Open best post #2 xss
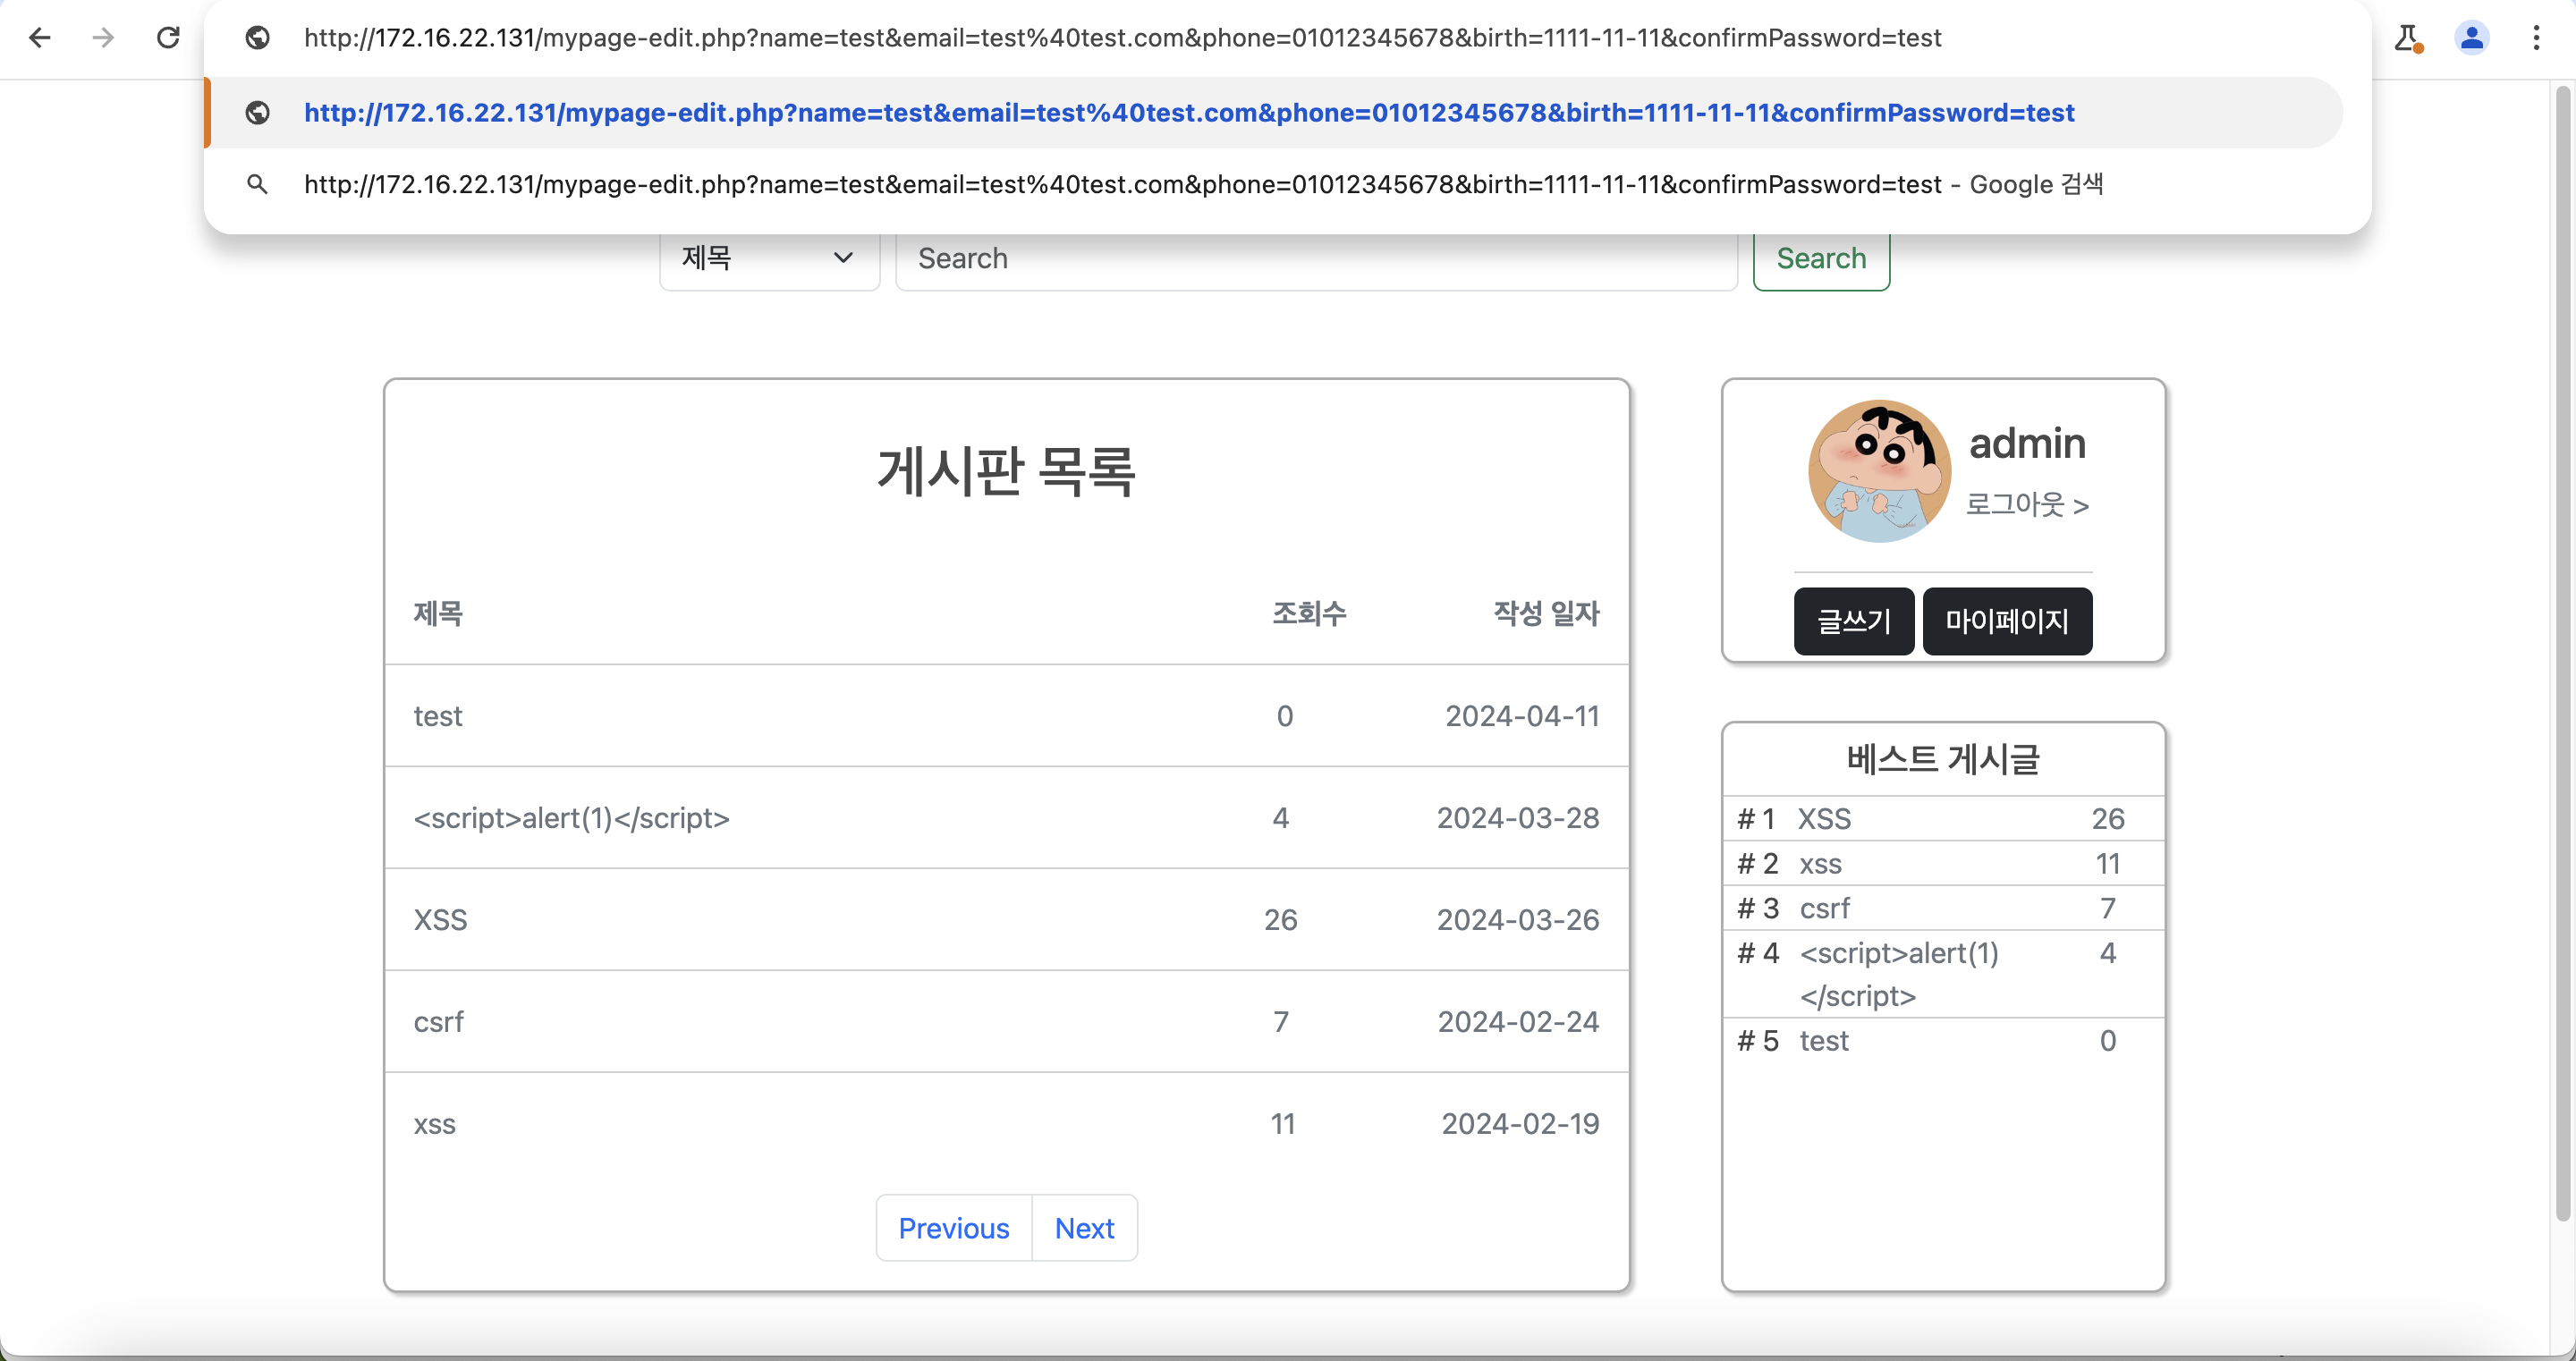 point(1820,864)
